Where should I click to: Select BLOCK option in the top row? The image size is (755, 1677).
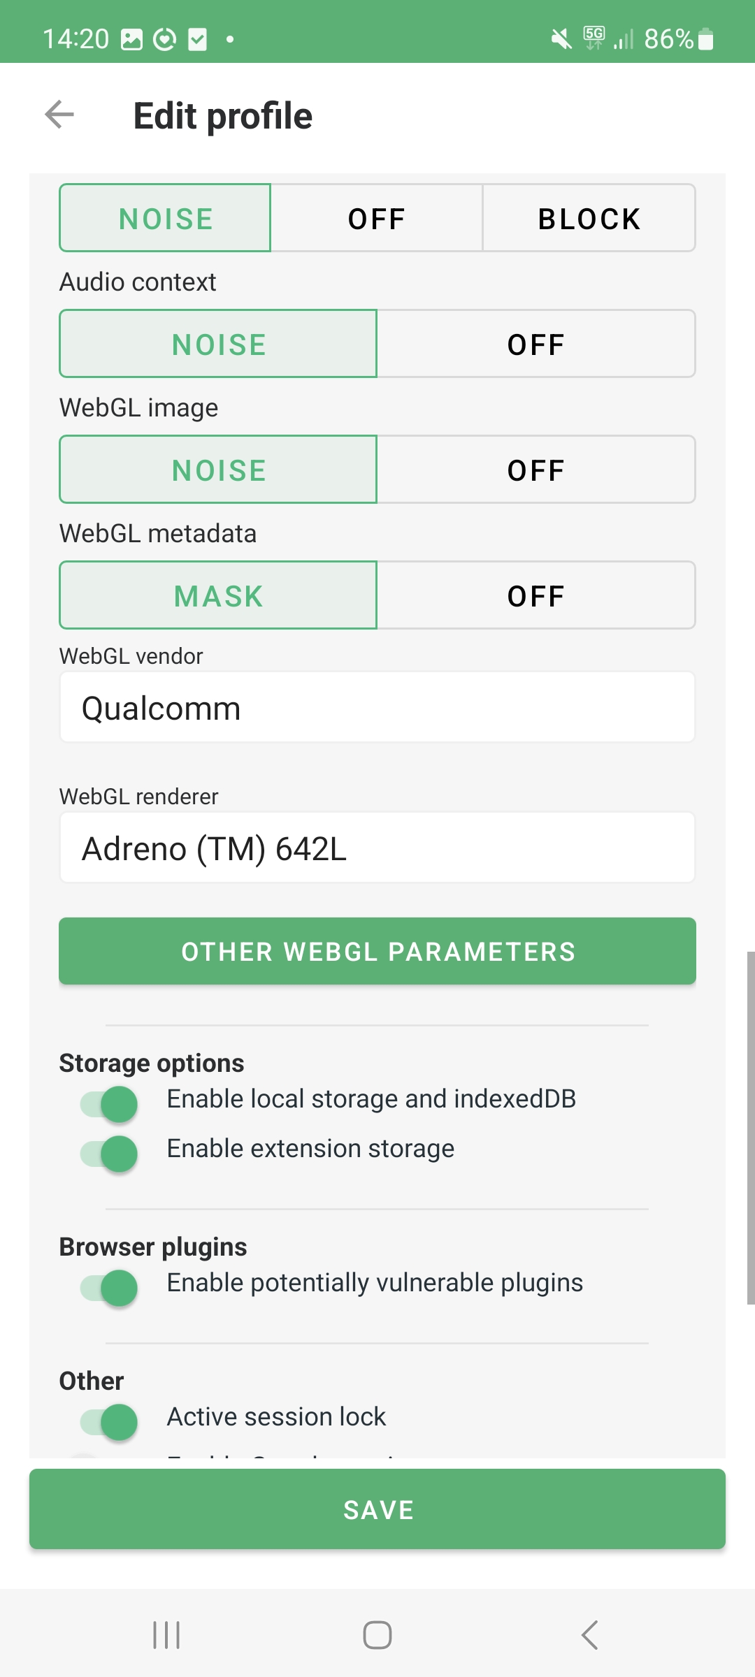click(589, 218)
